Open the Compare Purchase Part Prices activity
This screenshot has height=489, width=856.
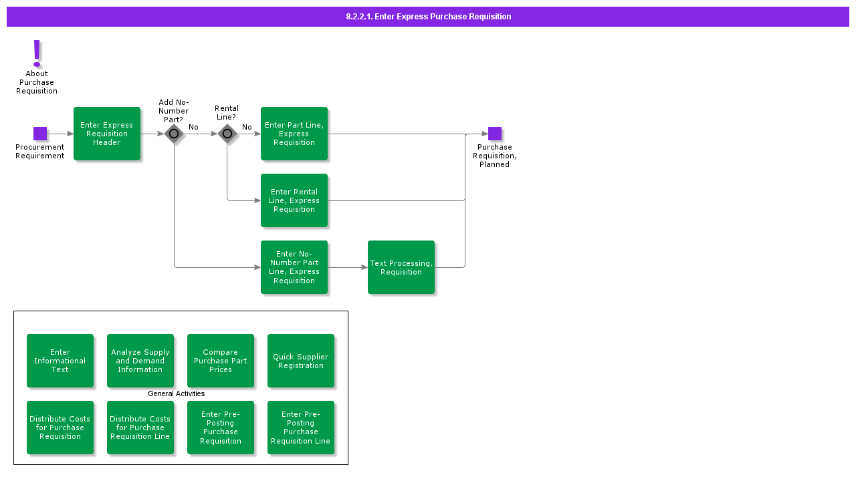221,361
